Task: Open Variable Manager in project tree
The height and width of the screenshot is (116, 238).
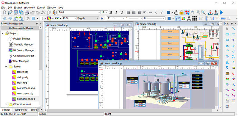Action: pyautogui.click(x=24, y=45)
